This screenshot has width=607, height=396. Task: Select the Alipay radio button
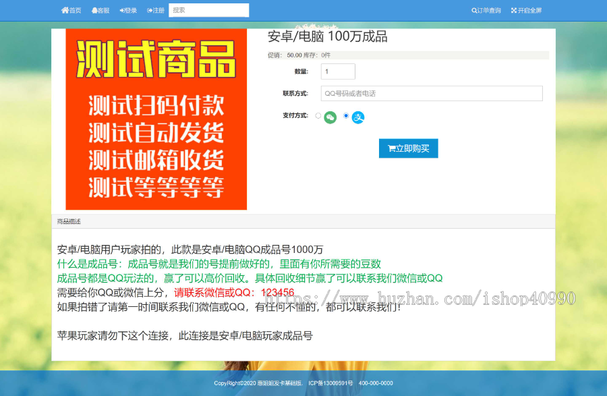click(x=346, y=116)
